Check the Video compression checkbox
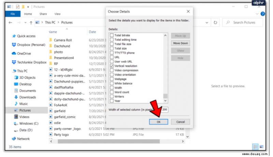 [112, 70]
